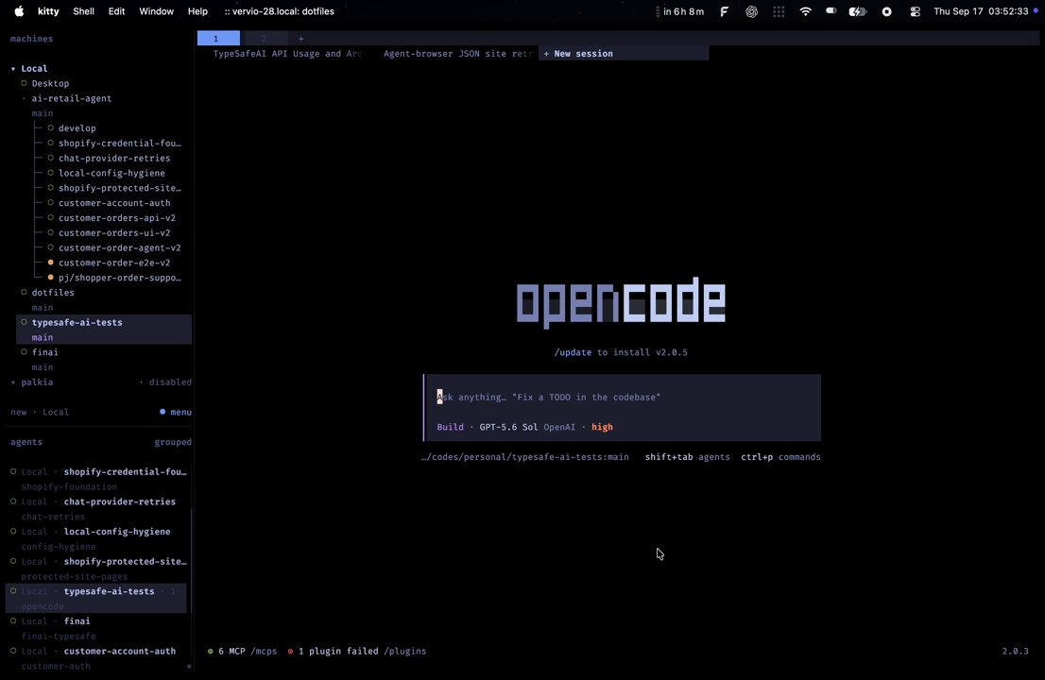Toggle the grouped view for agents

[x=173, y=442]
